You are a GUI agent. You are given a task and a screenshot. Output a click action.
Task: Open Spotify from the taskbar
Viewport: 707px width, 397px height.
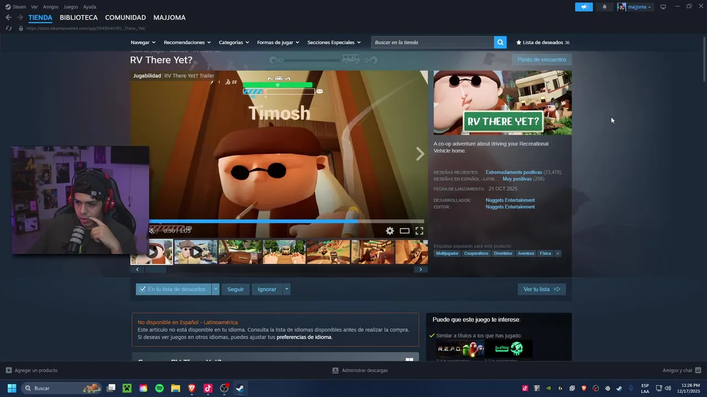point(159,388)
